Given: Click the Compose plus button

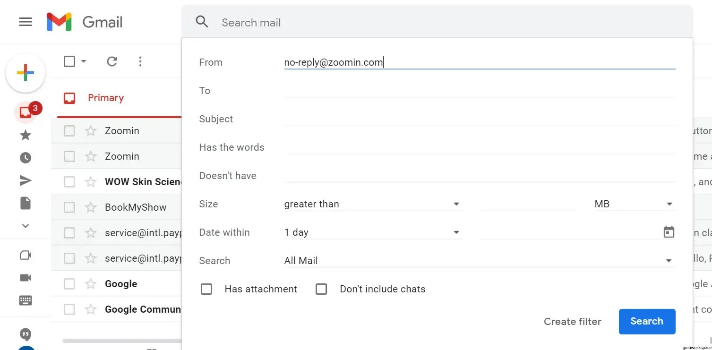Looking at the screenshot, I should (26, 73).
